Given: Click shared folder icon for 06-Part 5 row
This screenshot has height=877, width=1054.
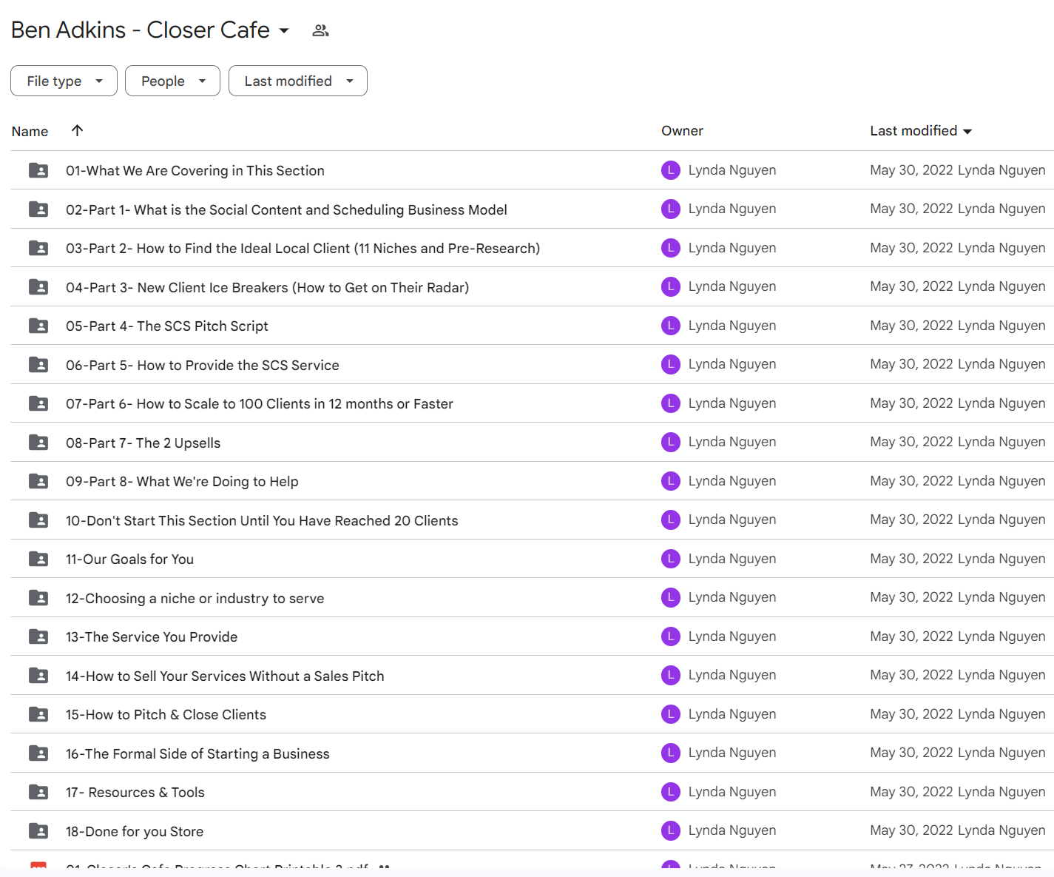Looking at the screenshot, I should click(x=38, y=365).
